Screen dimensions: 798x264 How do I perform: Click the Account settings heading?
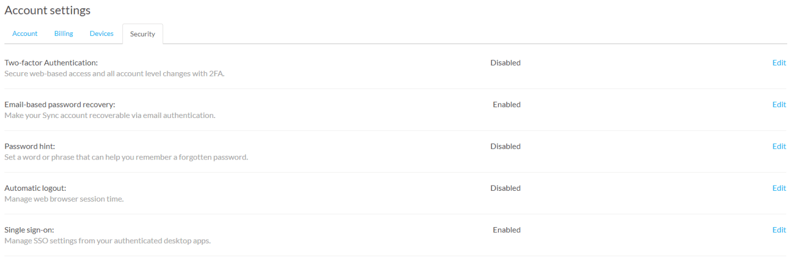coord(47,10)
